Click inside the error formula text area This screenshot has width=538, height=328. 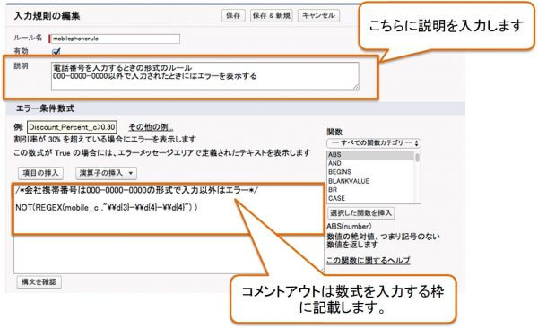pyautogui.click(x=169, y=229)
